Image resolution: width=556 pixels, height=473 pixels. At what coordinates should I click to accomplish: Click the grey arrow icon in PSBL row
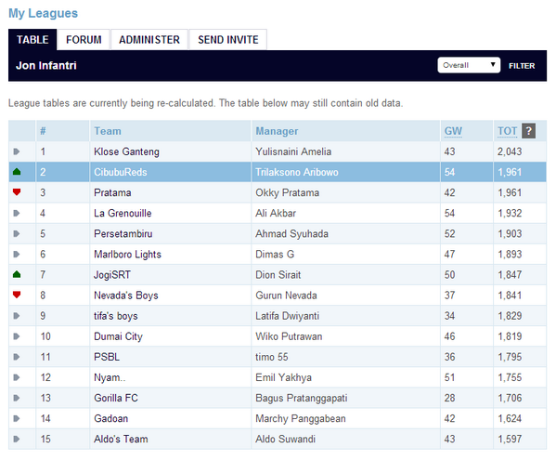coord(17,357)
